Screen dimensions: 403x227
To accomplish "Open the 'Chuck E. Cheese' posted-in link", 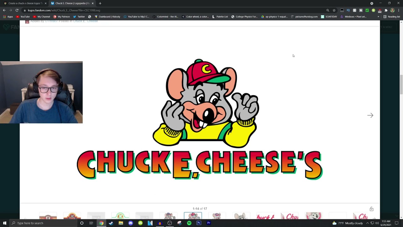I will (85, 21).
